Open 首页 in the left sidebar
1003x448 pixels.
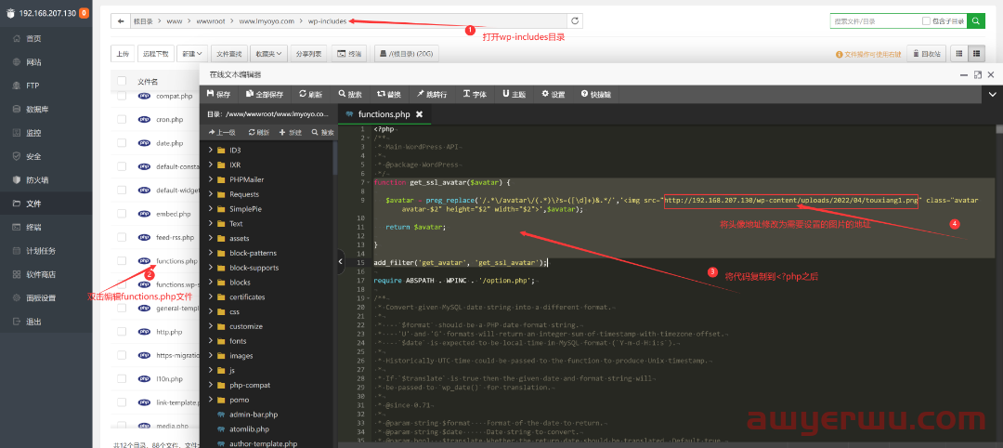33,38
